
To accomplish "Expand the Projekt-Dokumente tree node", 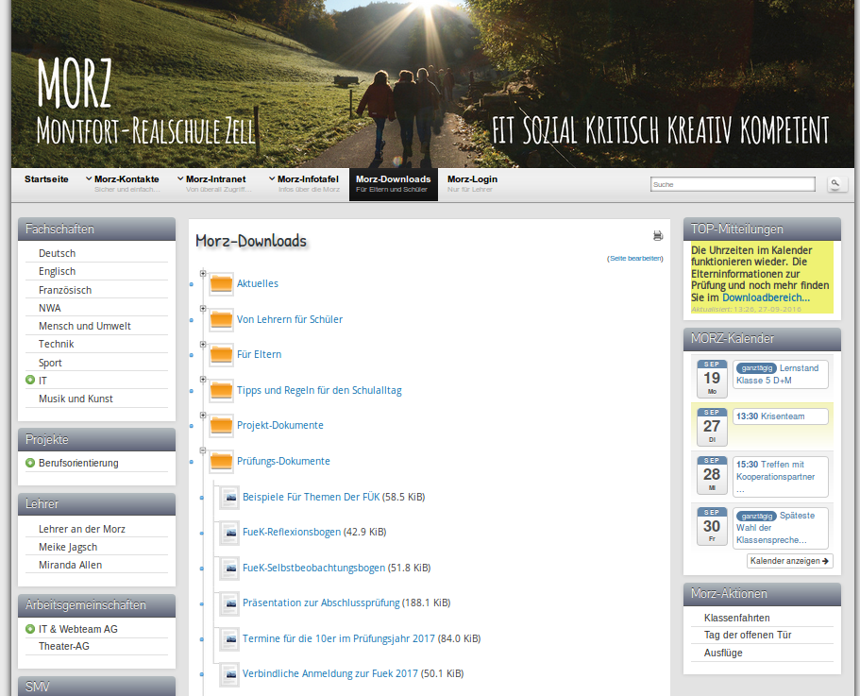I will click(203, 416).
